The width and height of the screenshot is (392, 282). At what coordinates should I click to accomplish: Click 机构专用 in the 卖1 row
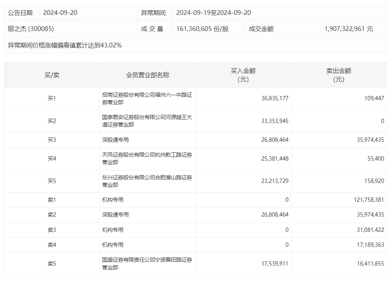pos(113,200)
